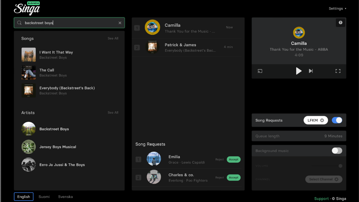
Task: Switch language to English
Action: [x=24, y=197]
